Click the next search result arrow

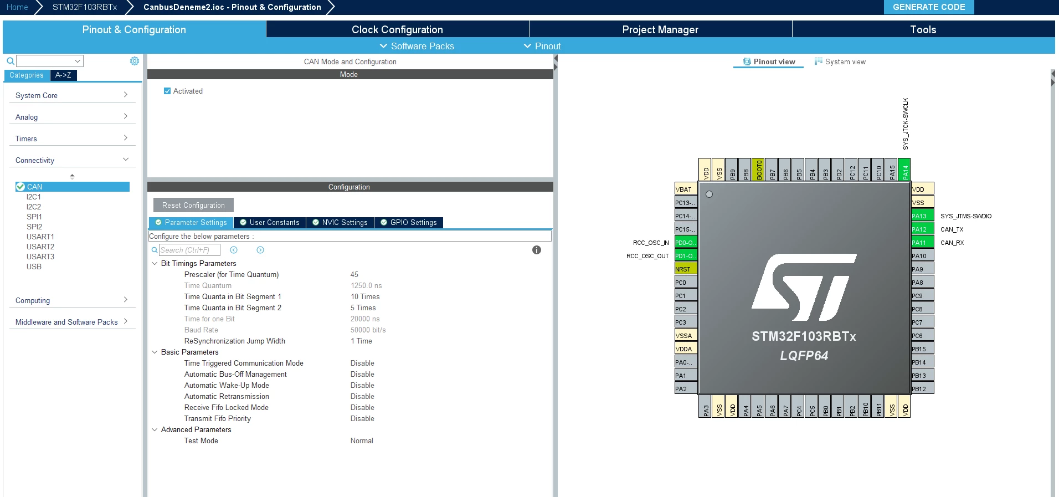click(x=260, y=250)
